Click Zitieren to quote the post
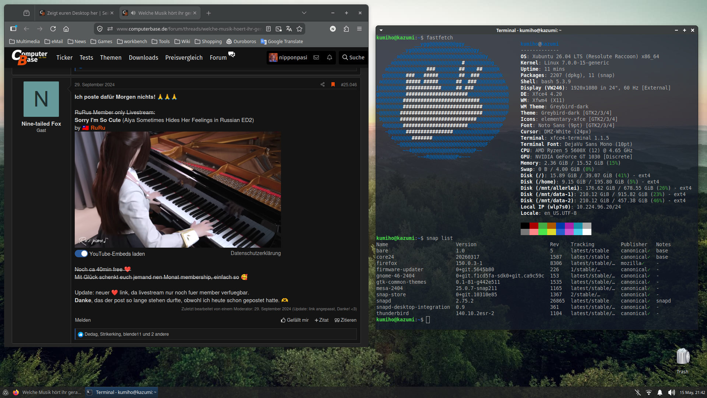Screen dimensions: 707x398 pos(345,320)
